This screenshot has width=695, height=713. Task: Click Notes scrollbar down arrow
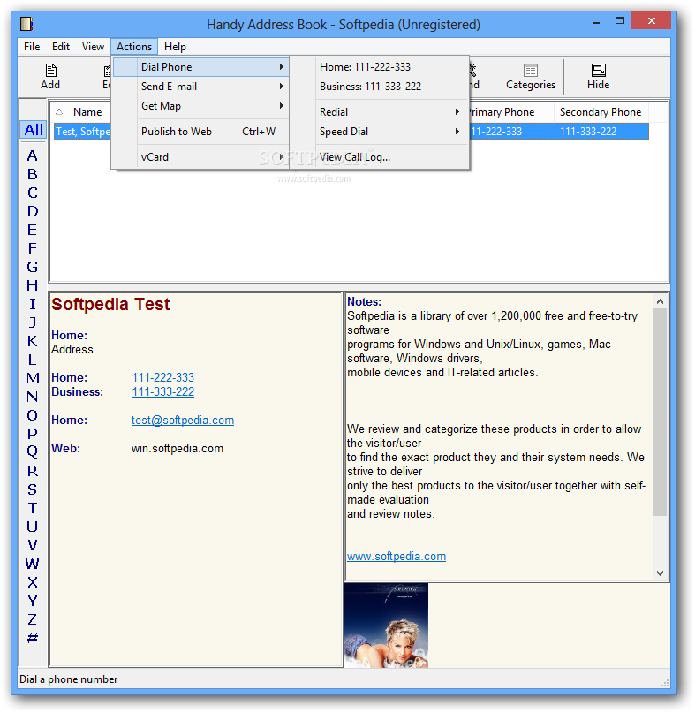coord(660,573)
